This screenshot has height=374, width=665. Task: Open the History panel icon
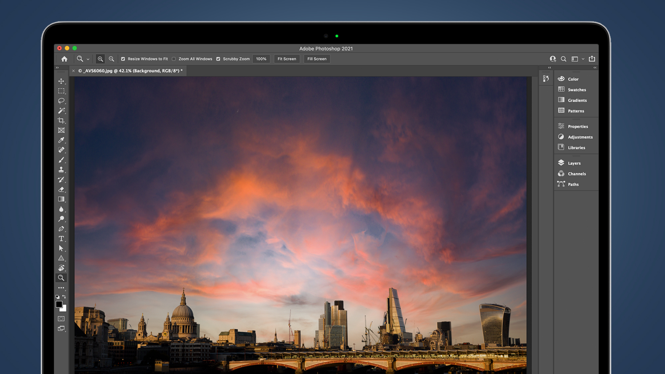(546, 78)
